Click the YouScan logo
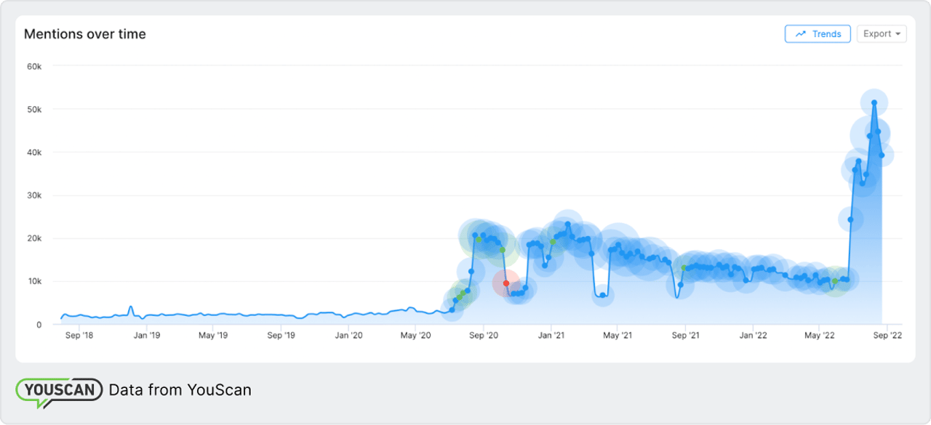 tap(59, 390)
